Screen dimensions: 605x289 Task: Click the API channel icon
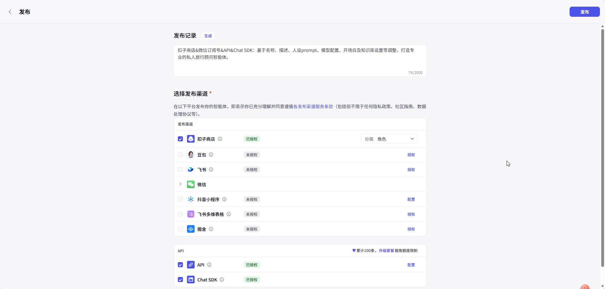pos(191,265)
